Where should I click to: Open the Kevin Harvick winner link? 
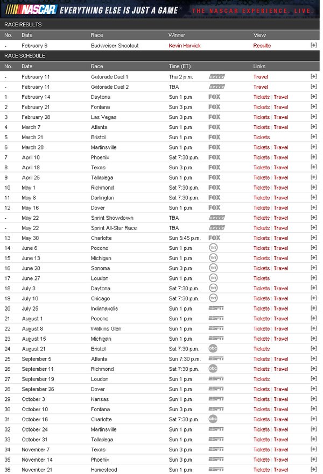184,46
